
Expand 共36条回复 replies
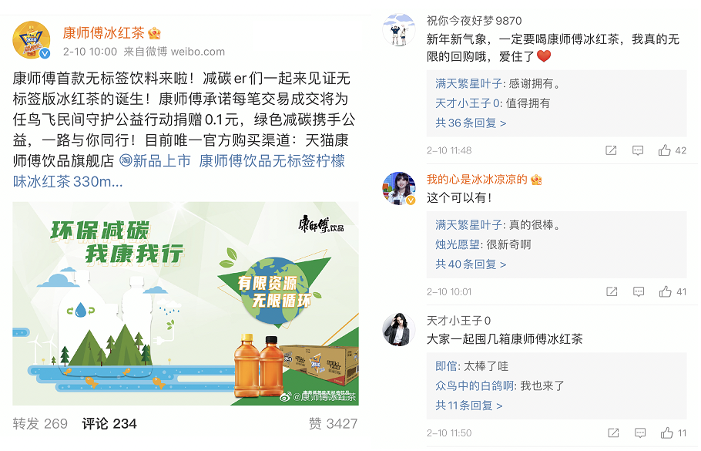tap(471, 123)
